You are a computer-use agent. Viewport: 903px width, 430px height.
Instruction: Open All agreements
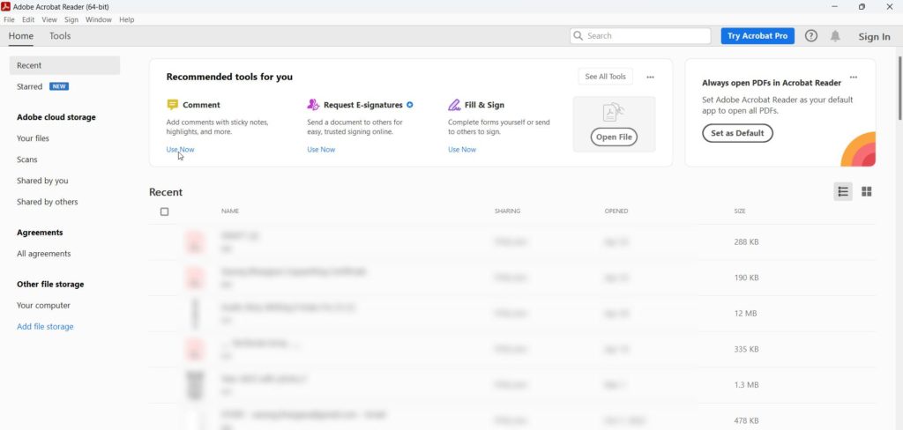(44, 254)
